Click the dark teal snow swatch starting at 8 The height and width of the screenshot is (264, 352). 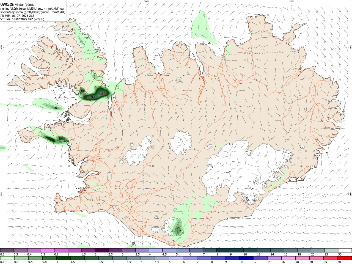click(x=223, y=250)
